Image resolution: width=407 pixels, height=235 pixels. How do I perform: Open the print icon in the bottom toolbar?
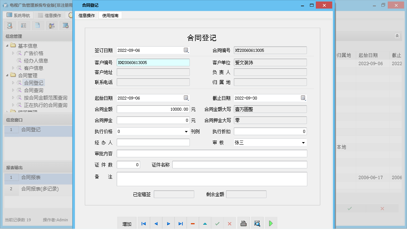(x=243, y=223)
